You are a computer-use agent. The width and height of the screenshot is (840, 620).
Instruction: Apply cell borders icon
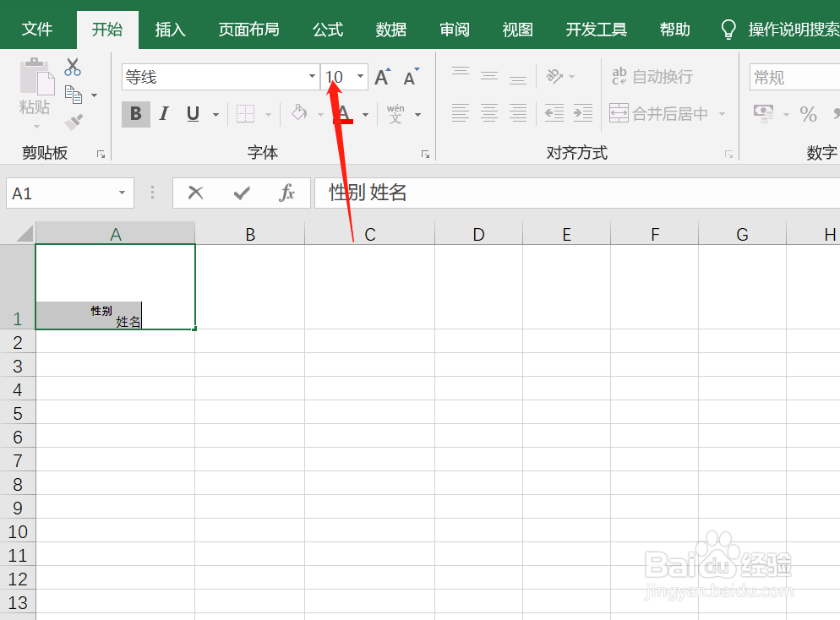click(245, 113)
